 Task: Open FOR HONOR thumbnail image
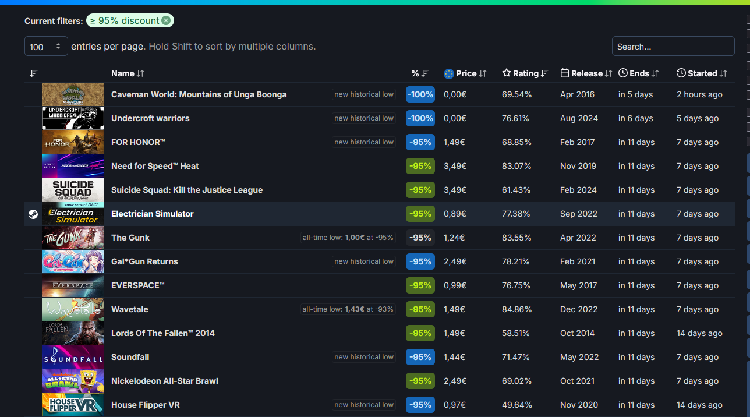[73, 142]
